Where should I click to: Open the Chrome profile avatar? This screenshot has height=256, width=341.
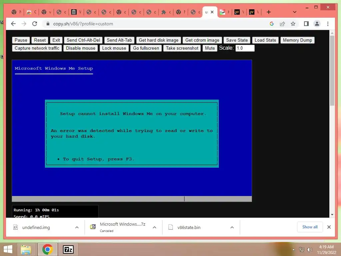(x=317, y=24)
